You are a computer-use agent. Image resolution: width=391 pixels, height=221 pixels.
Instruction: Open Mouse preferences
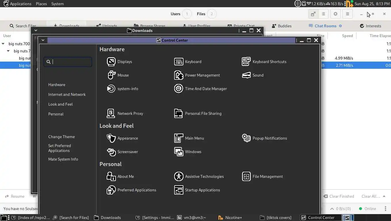coord(118,75)
